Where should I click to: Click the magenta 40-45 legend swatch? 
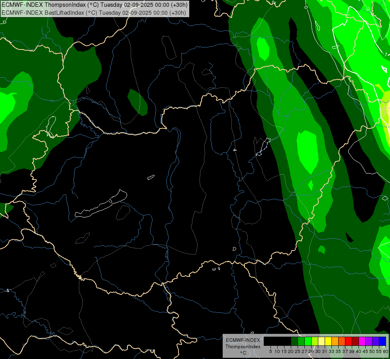pyautogui.click(x=362, y=341)
